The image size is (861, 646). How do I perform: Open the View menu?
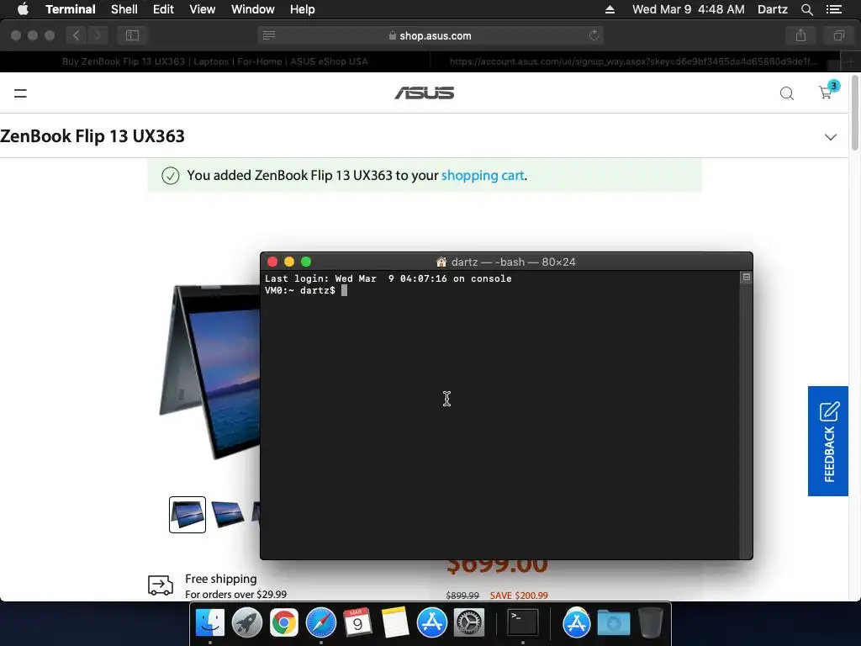[x=202, y=9]
